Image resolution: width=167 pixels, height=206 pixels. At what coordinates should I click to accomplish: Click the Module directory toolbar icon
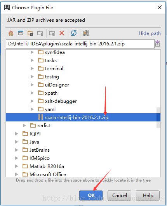(40, 33)
